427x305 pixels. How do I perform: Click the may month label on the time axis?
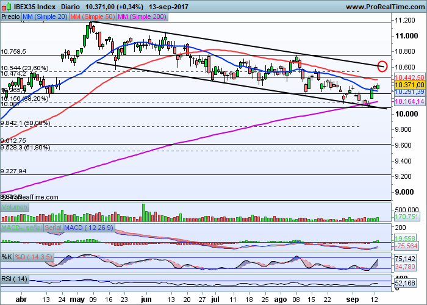pos(77,300)
